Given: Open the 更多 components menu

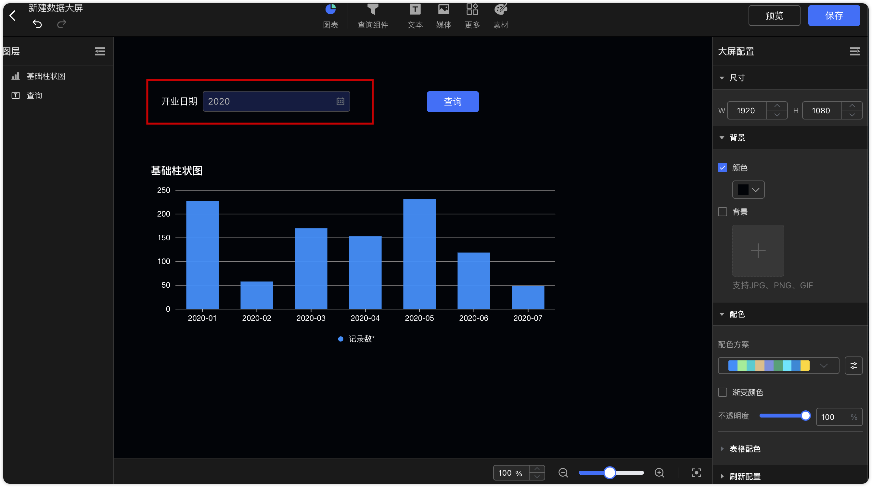Looking at the screenshot, I should coord(472,16).
